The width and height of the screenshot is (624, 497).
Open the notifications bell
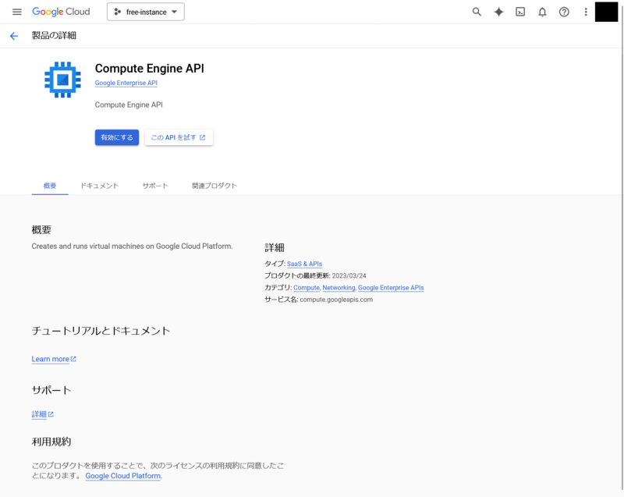click(542, 12)
